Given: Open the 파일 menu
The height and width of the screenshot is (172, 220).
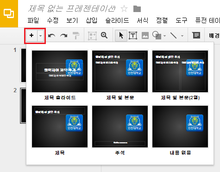Looking at the screenshot, I should [33, 20].
